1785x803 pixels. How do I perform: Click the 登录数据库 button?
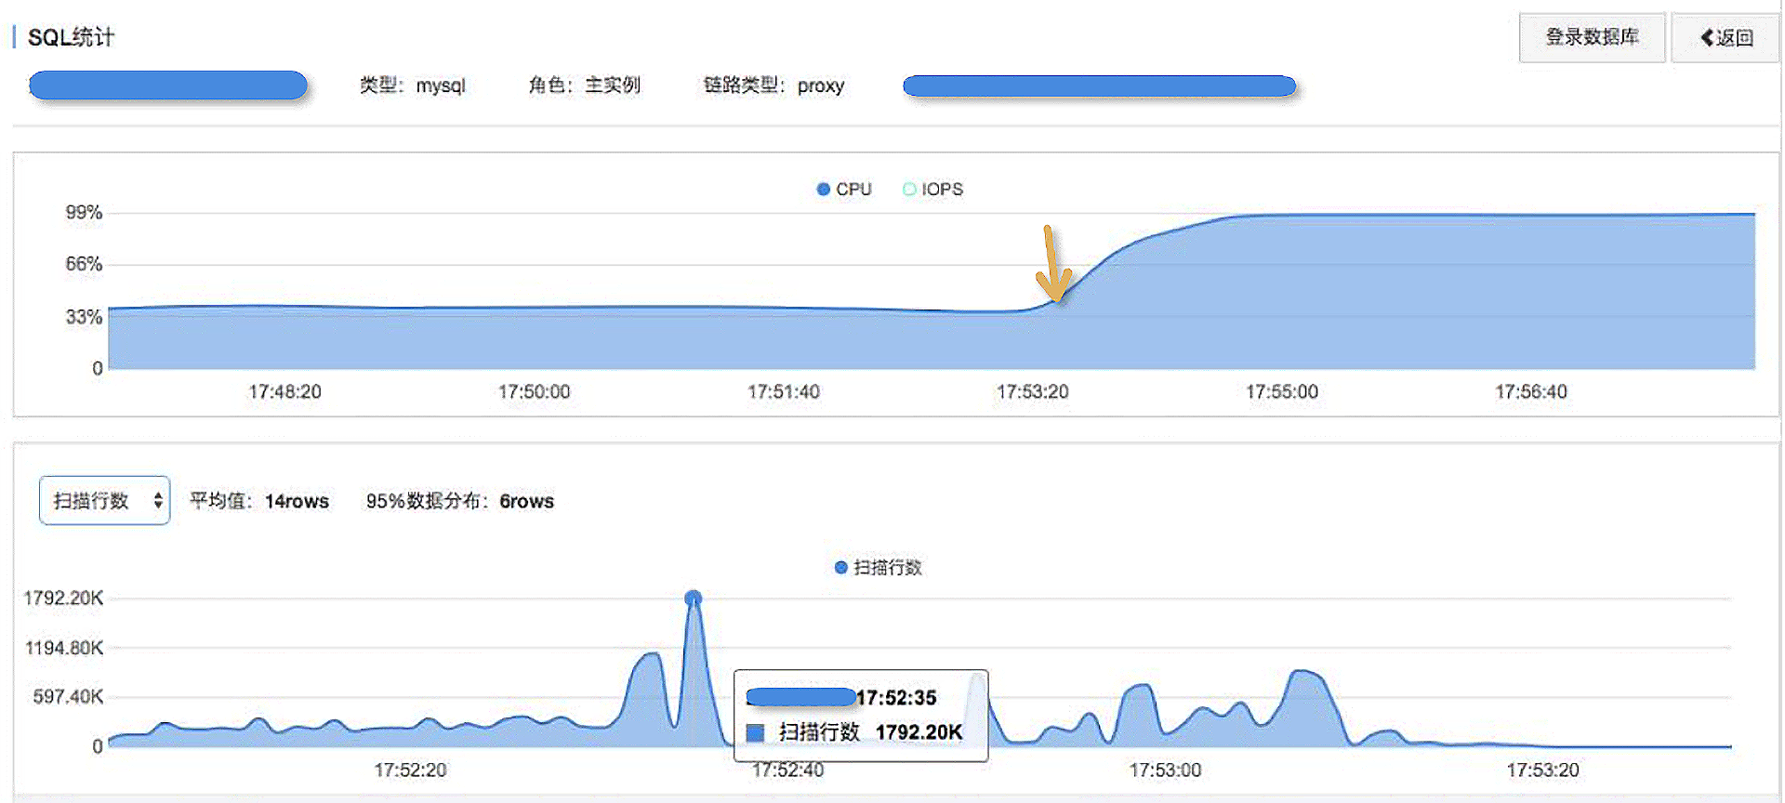point(1591,37)
